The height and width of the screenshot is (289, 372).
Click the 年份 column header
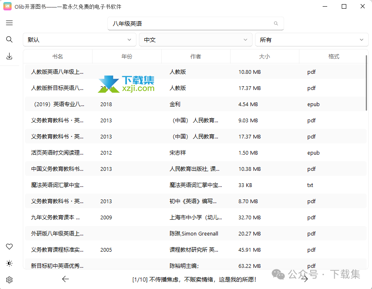click(126, 56)
